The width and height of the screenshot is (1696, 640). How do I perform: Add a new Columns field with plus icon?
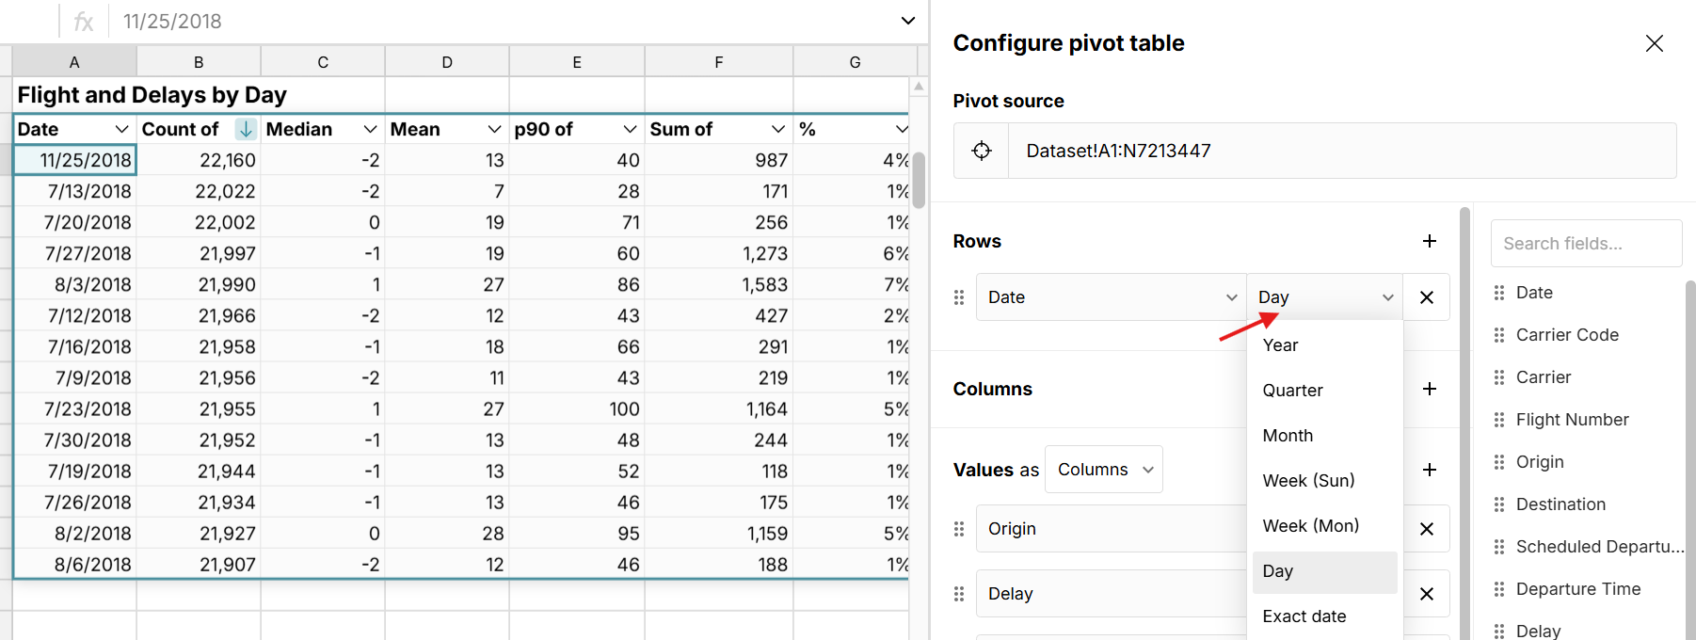click(1429, 389)
